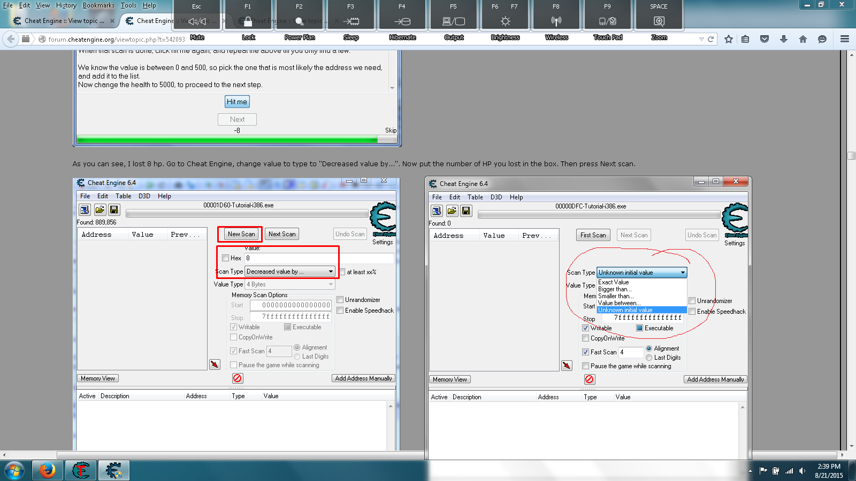The image size is (856, 481).
Task: Open Firefox from the taskbar
Action: [x=47, y=470]
